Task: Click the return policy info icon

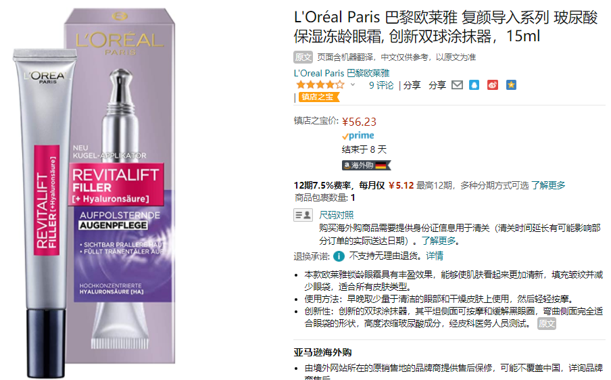Action: pos(339,256)
